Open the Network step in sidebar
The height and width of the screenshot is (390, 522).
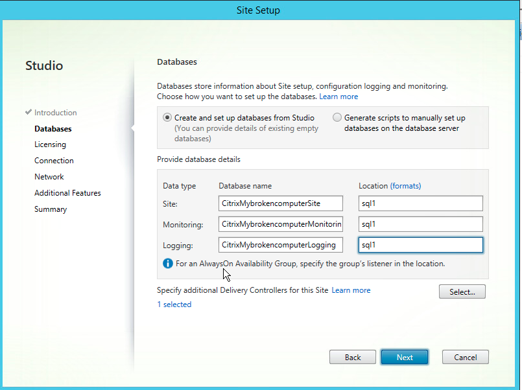(49, 177)
